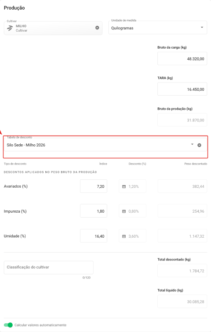This screenshot has height=332, width=211.
Task: Click the Total líquido field
Action: (x=182, y=301)
